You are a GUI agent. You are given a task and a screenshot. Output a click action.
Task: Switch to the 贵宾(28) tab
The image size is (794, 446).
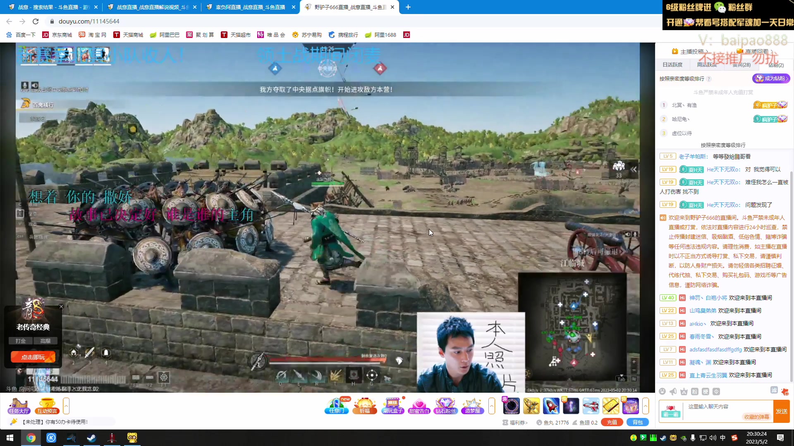click(741, 65)
